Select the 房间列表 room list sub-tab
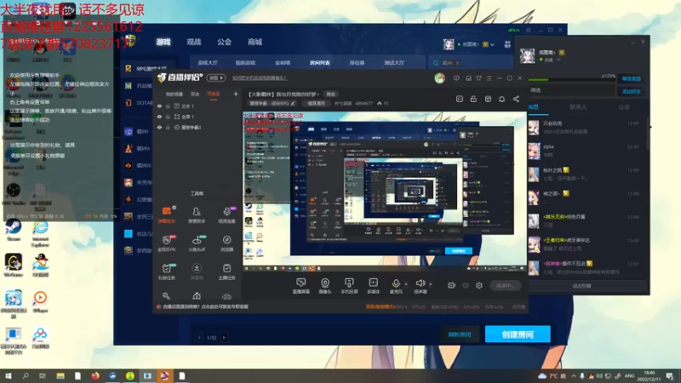This screenshot has height=383, width=681. coord(320,63)
